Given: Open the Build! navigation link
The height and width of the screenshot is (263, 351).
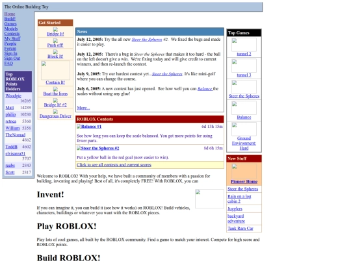Looking at the screenshot, I should 10,19.
